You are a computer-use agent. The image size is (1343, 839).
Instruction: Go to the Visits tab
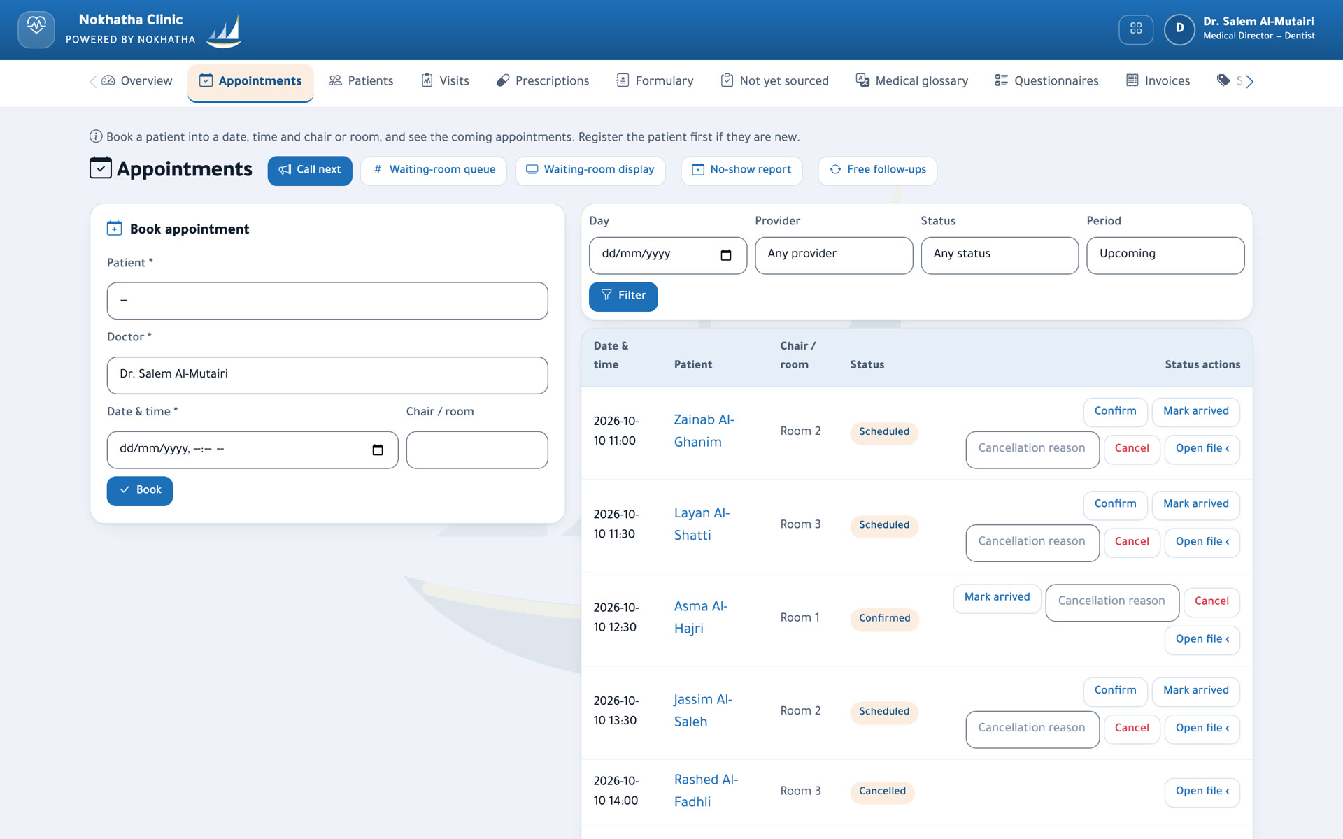click(x=446, y=81)
